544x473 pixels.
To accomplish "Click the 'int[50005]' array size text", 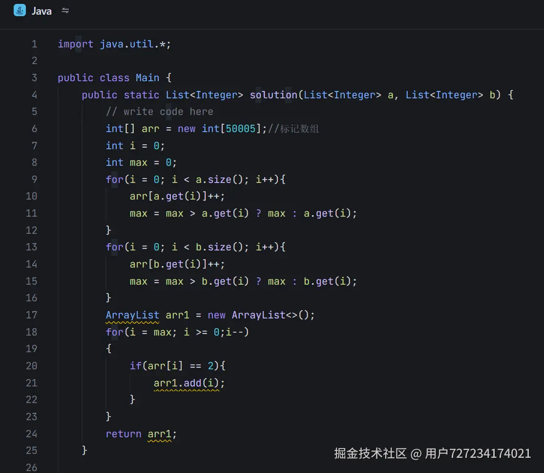I will pos(231,129).
